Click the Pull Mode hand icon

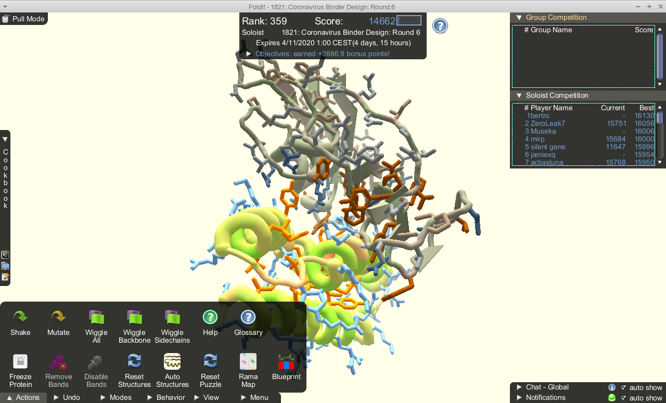click(6, 19)
